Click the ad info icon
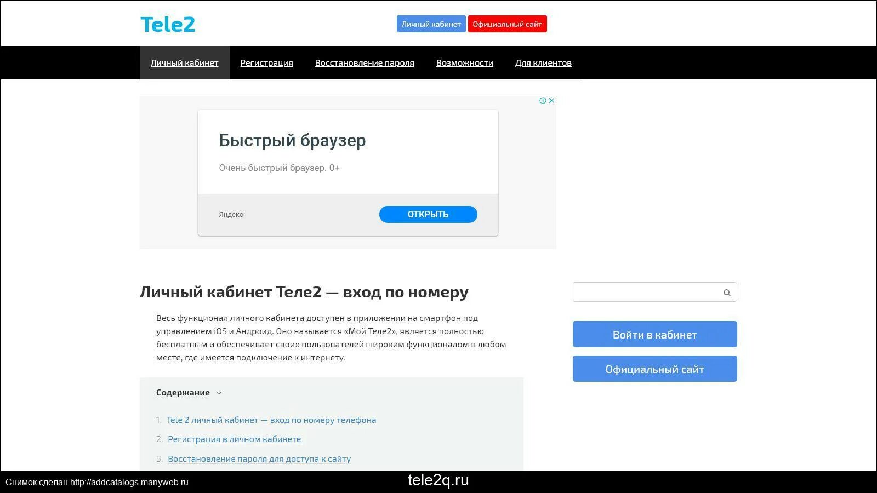The width and height of the screenshot is (877, 493). pos(543,100)
